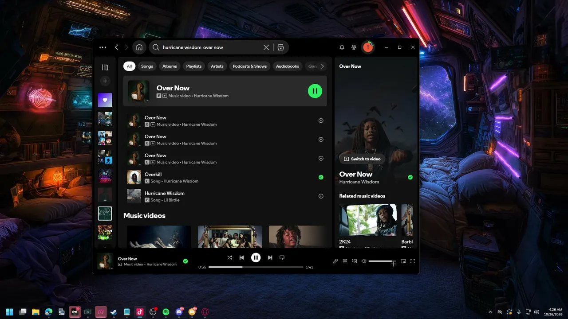The width and height of the screenshot is (568, 319).
Task: Open the playback Queue
Action: [345, 261]
